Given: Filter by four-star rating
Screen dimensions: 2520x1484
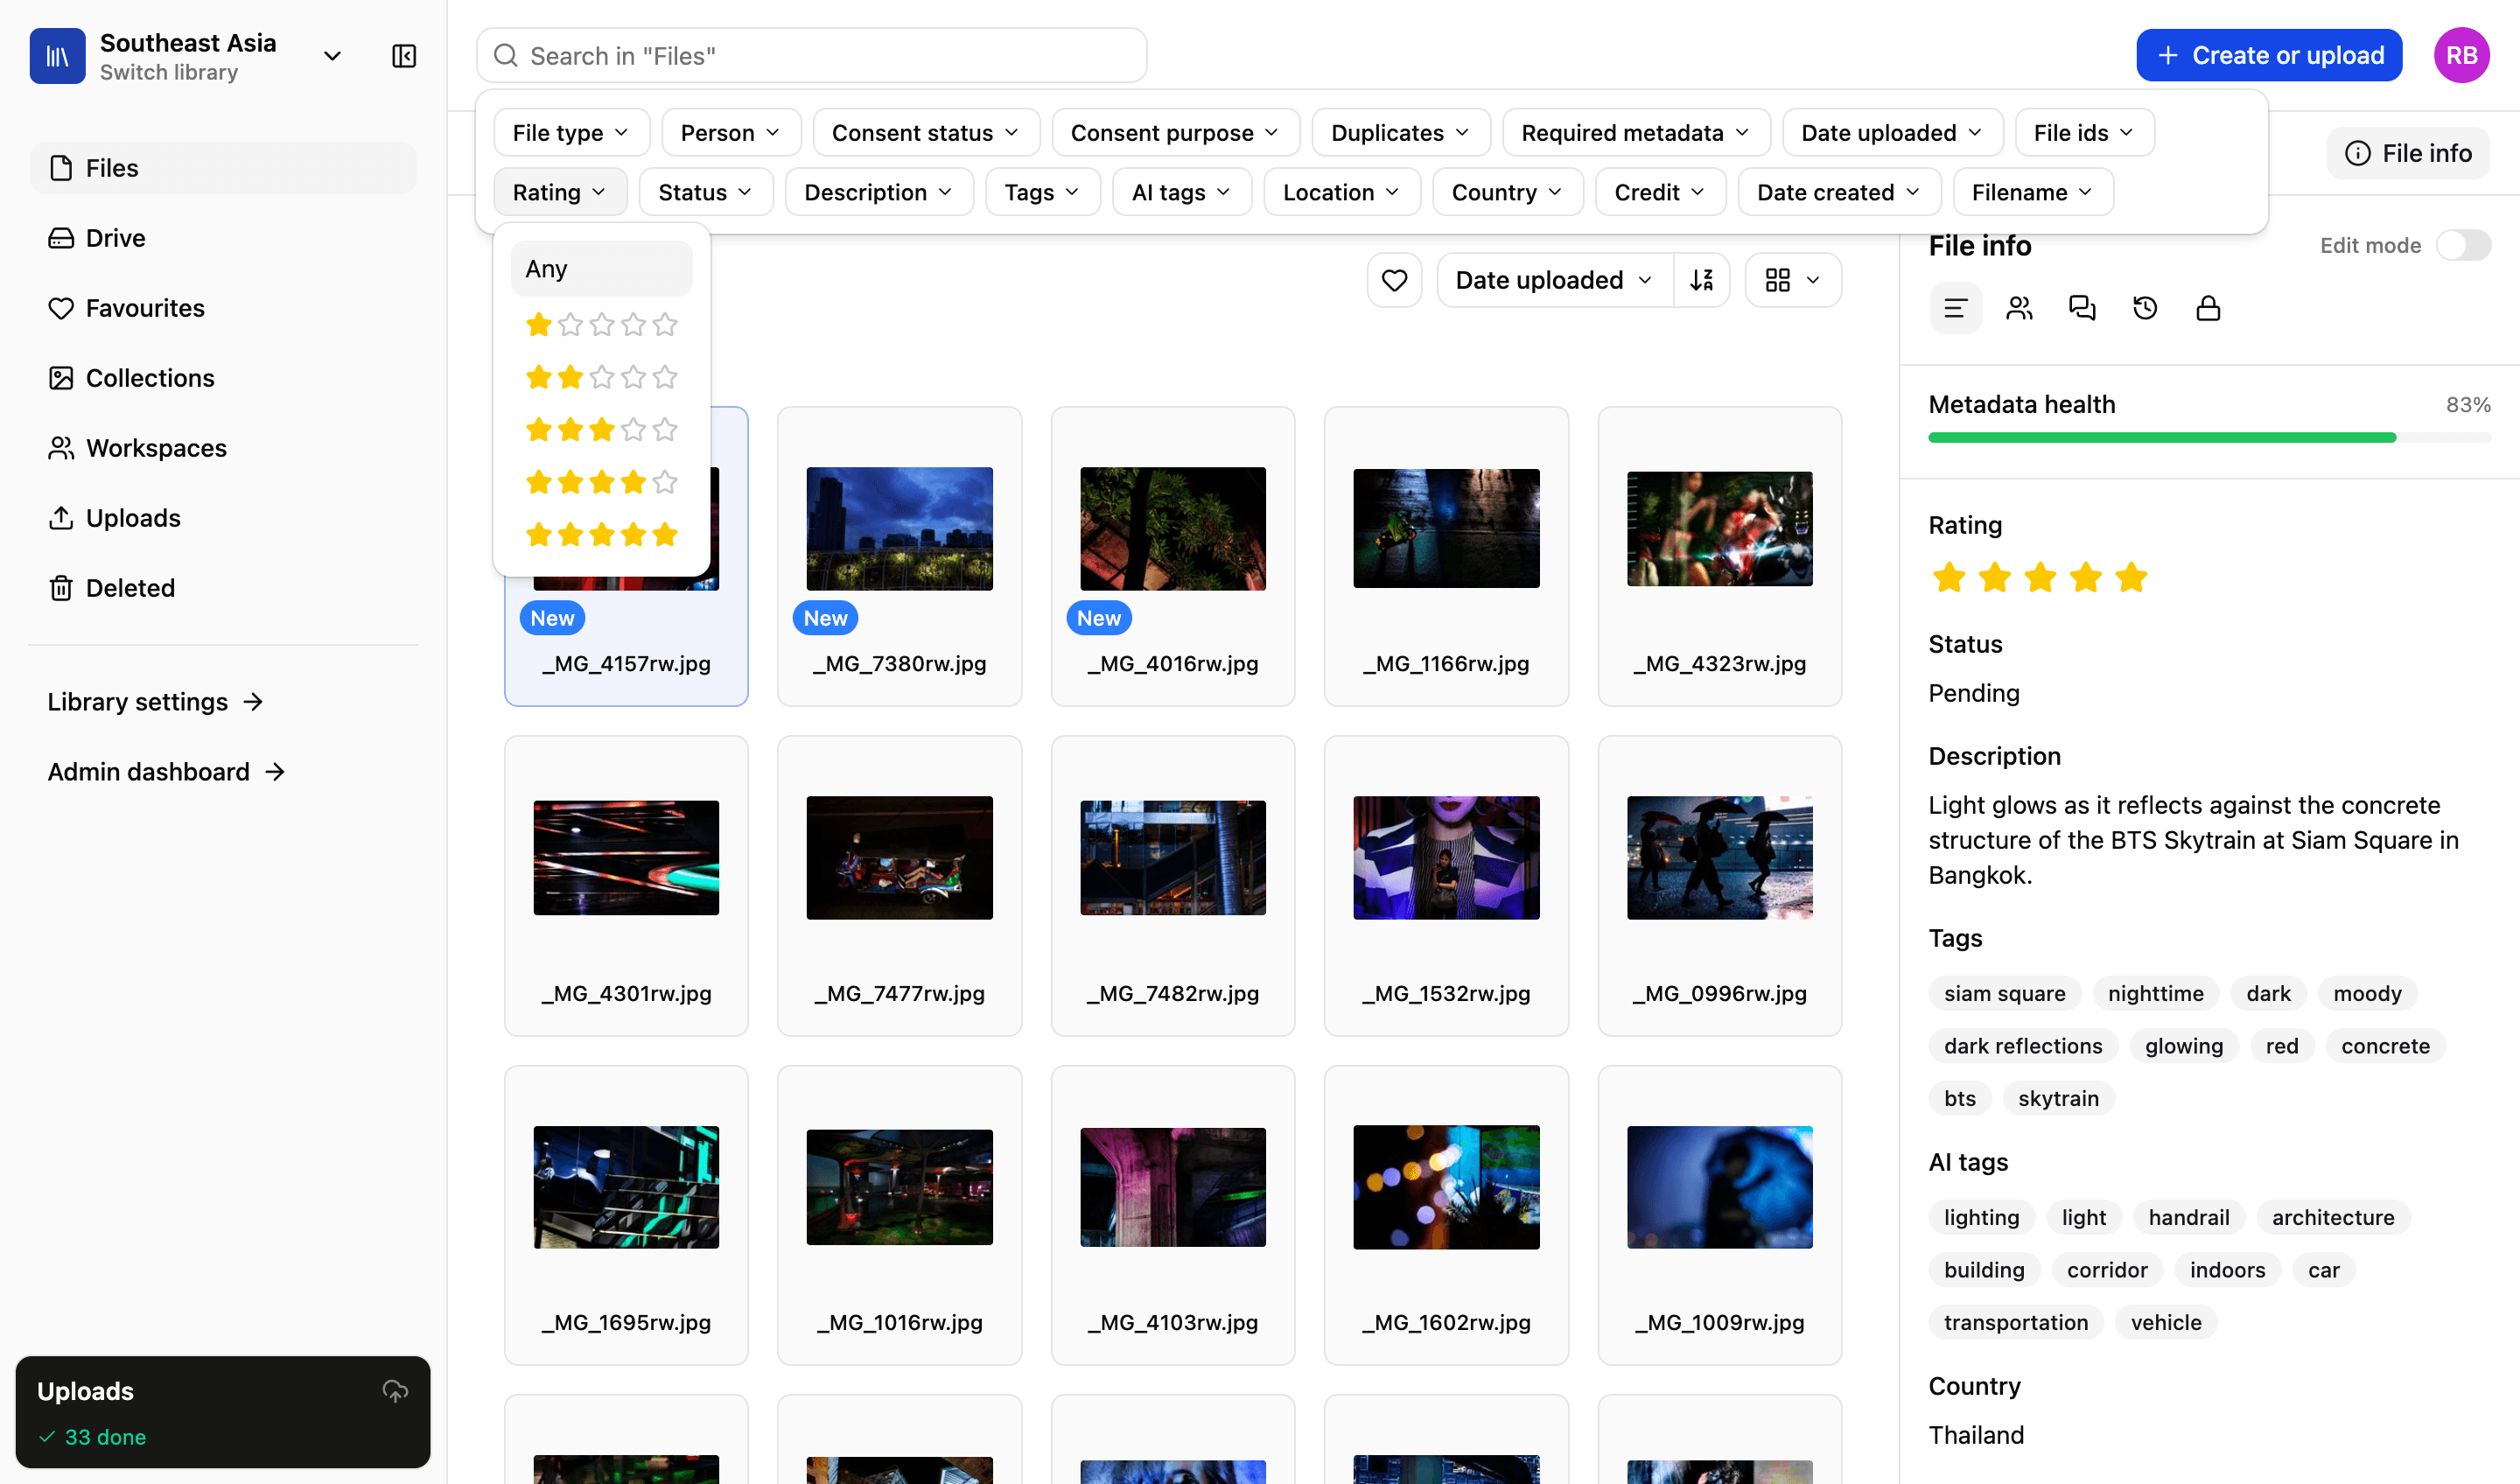Looking at the screenshot, I should [x=601, y=483].
